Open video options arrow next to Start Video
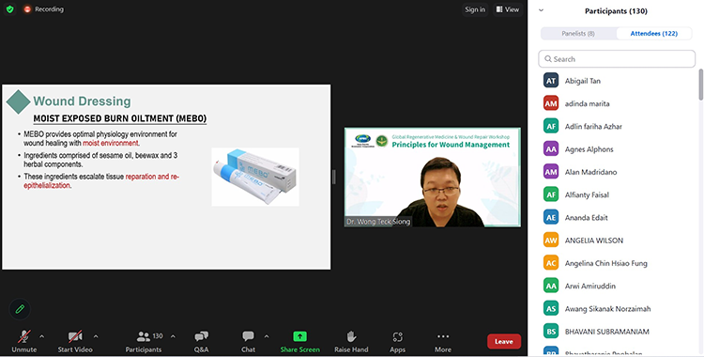This screenshot has width=704, height=357. 96,336
